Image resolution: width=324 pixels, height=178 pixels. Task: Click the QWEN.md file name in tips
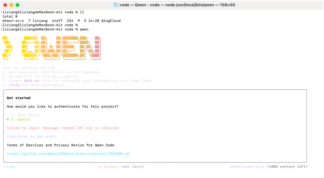[x=31, y=81]
